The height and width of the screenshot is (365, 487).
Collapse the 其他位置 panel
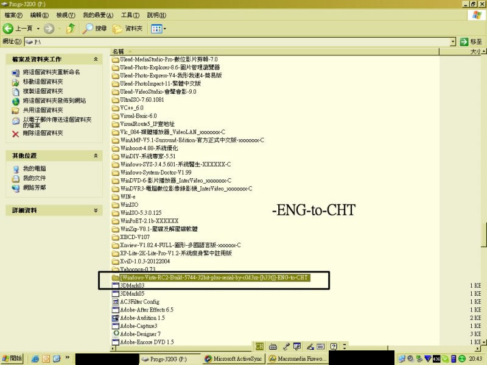tap(96, 156)
